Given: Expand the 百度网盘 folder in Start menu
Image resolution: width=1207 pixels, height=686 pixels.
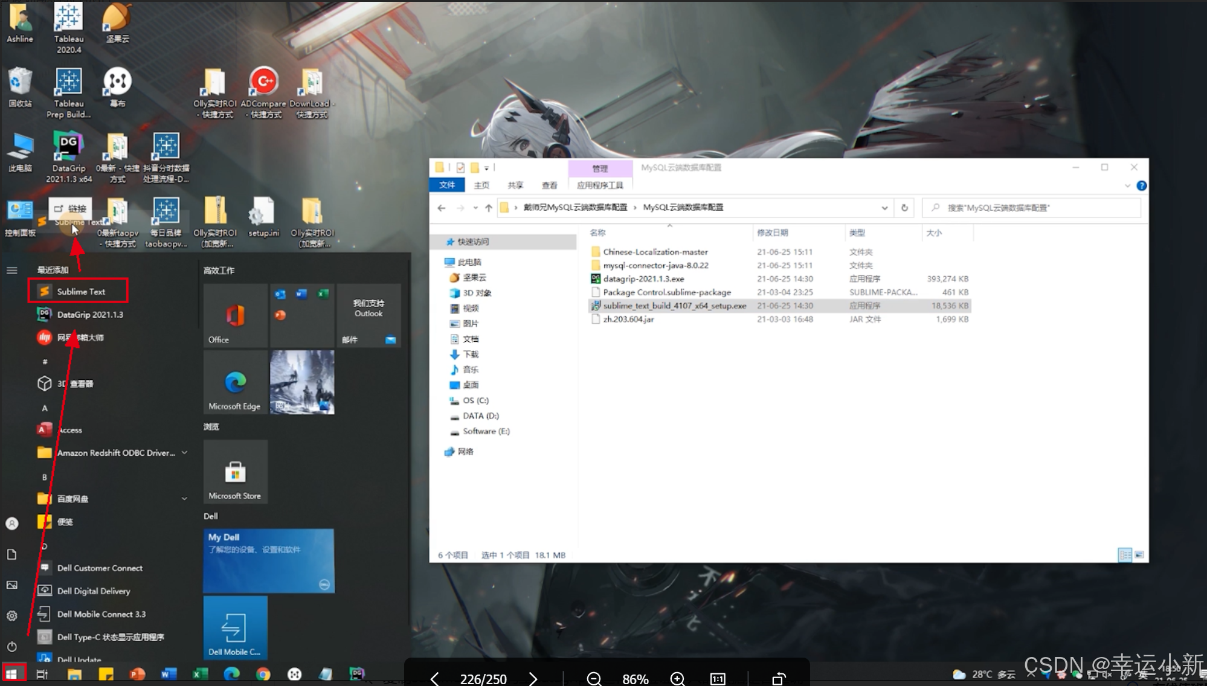Looking at the screenshot, I should [184, 499].
